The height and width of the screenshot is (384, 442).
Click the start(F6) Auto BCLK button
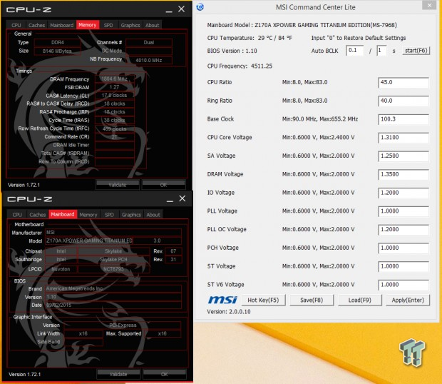416,51
